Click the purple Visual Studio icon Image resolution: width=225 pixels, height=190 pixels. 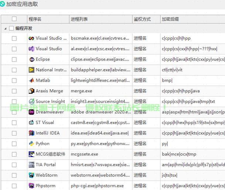point(31,49)
